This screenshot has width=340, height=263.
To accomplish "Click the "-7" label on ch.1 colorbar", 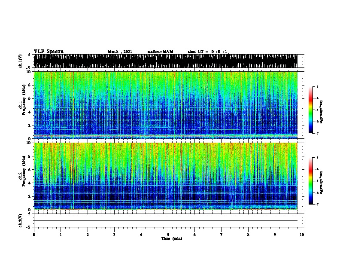I will (316, 133).
